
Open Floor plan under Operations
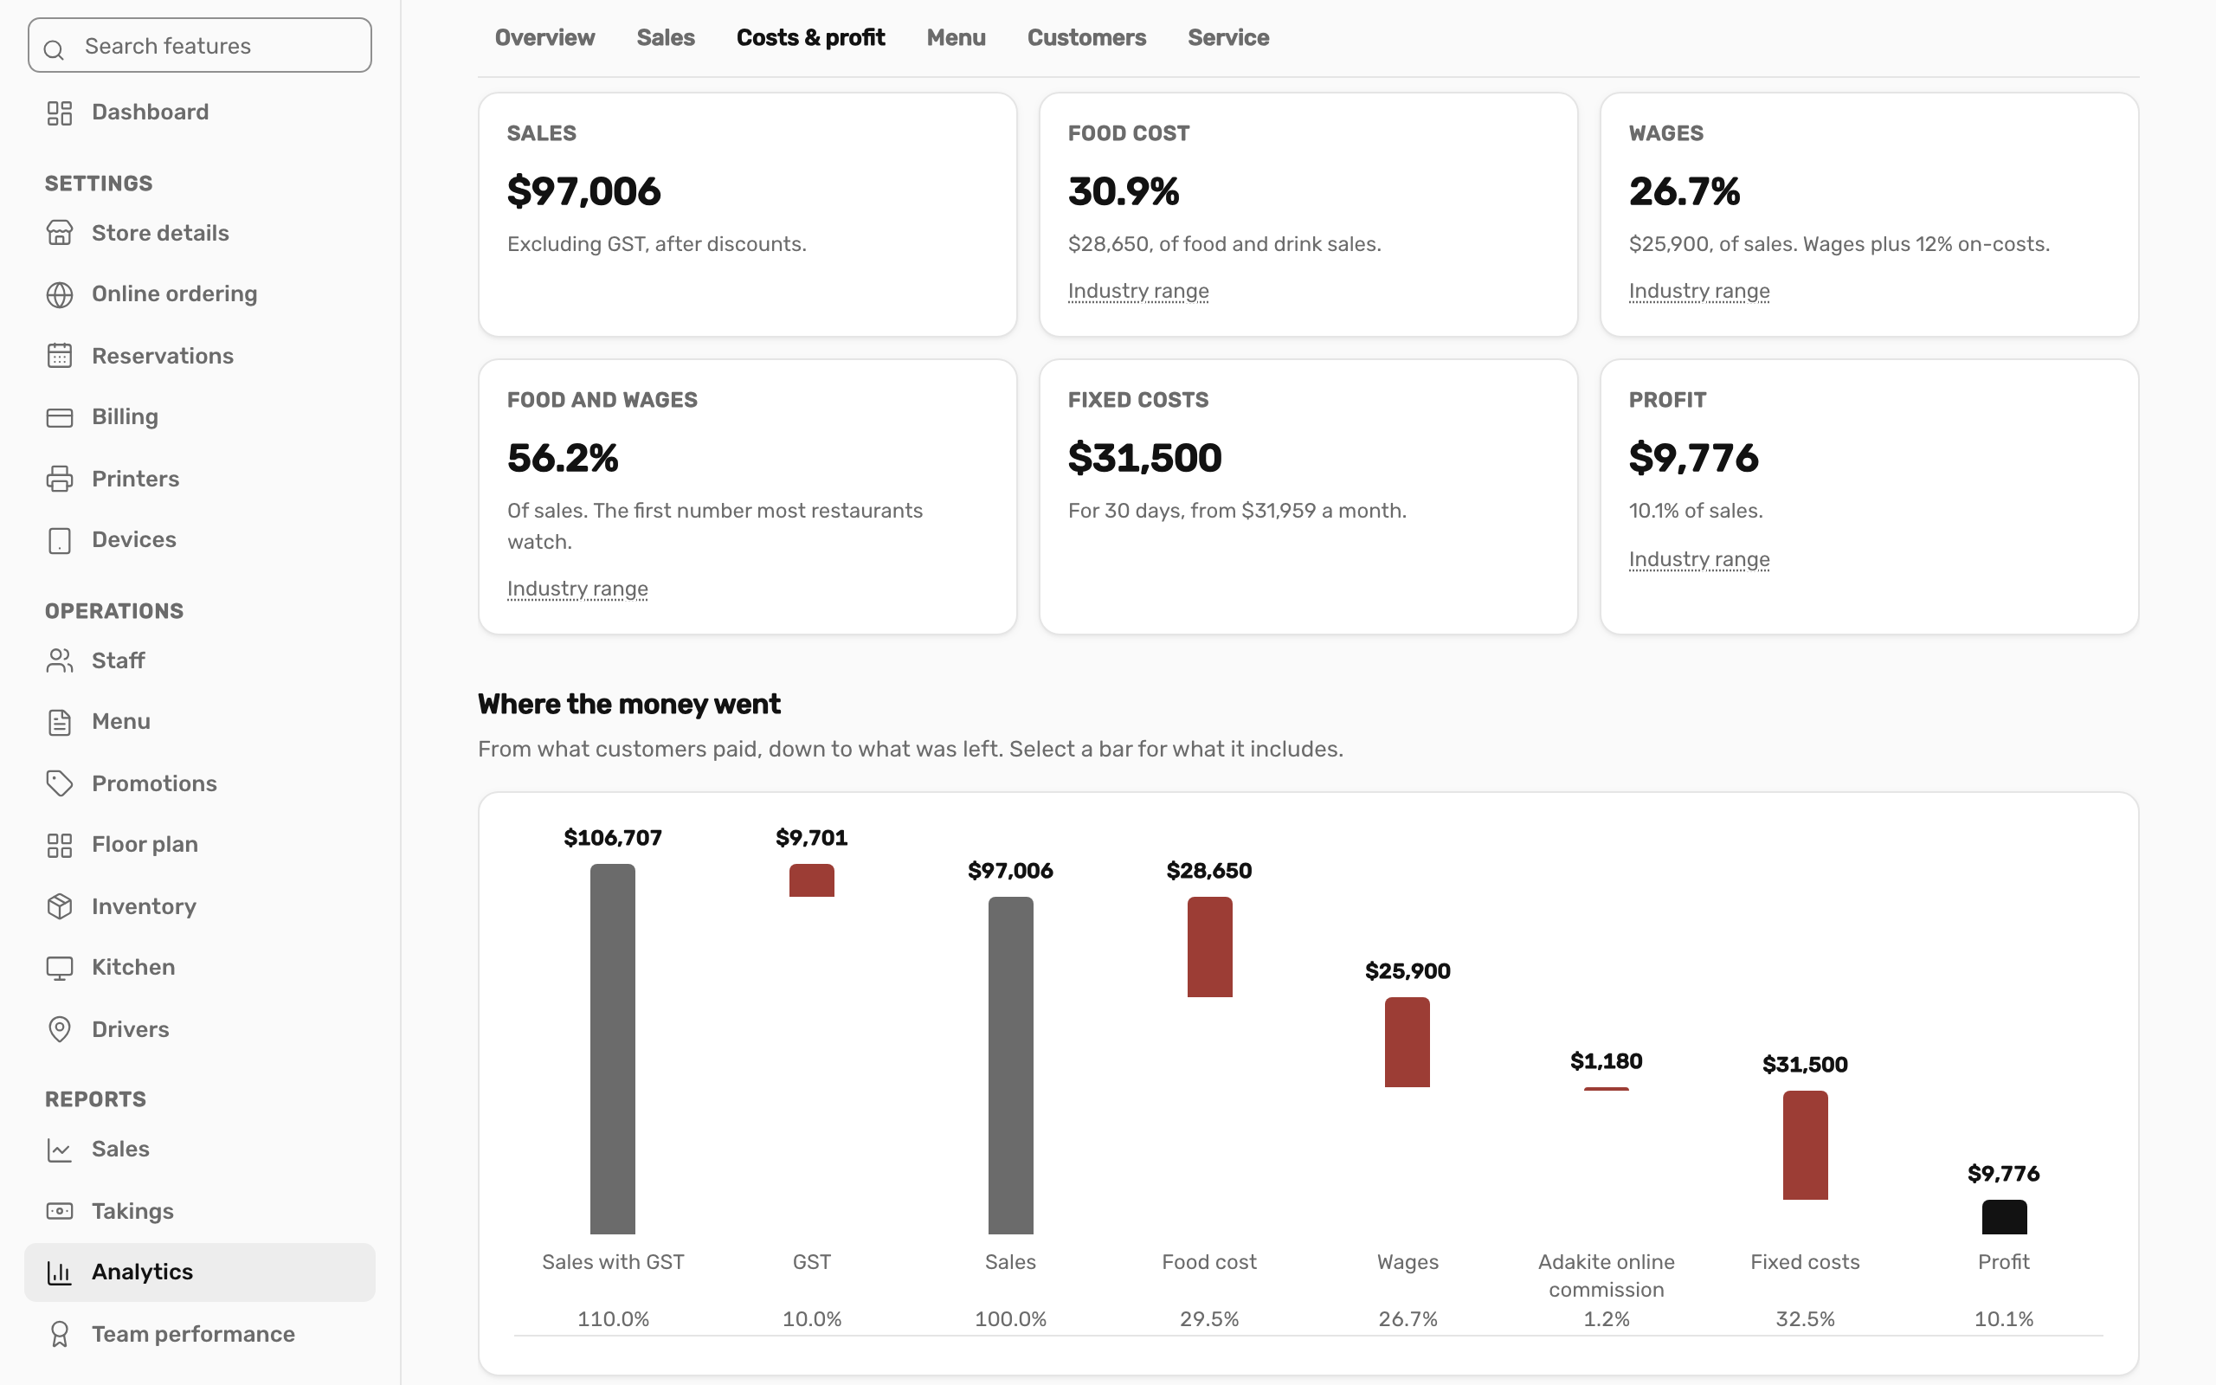[200, 845]
